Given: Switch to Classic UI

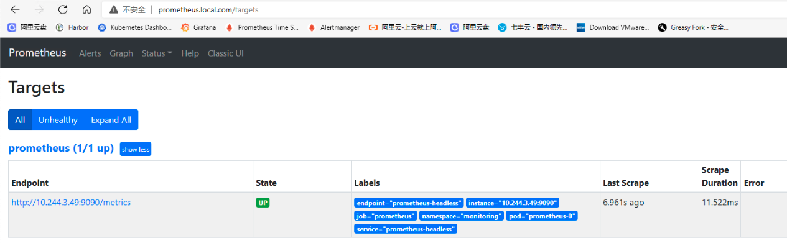Looking at the screenshot, I should 226,53.
